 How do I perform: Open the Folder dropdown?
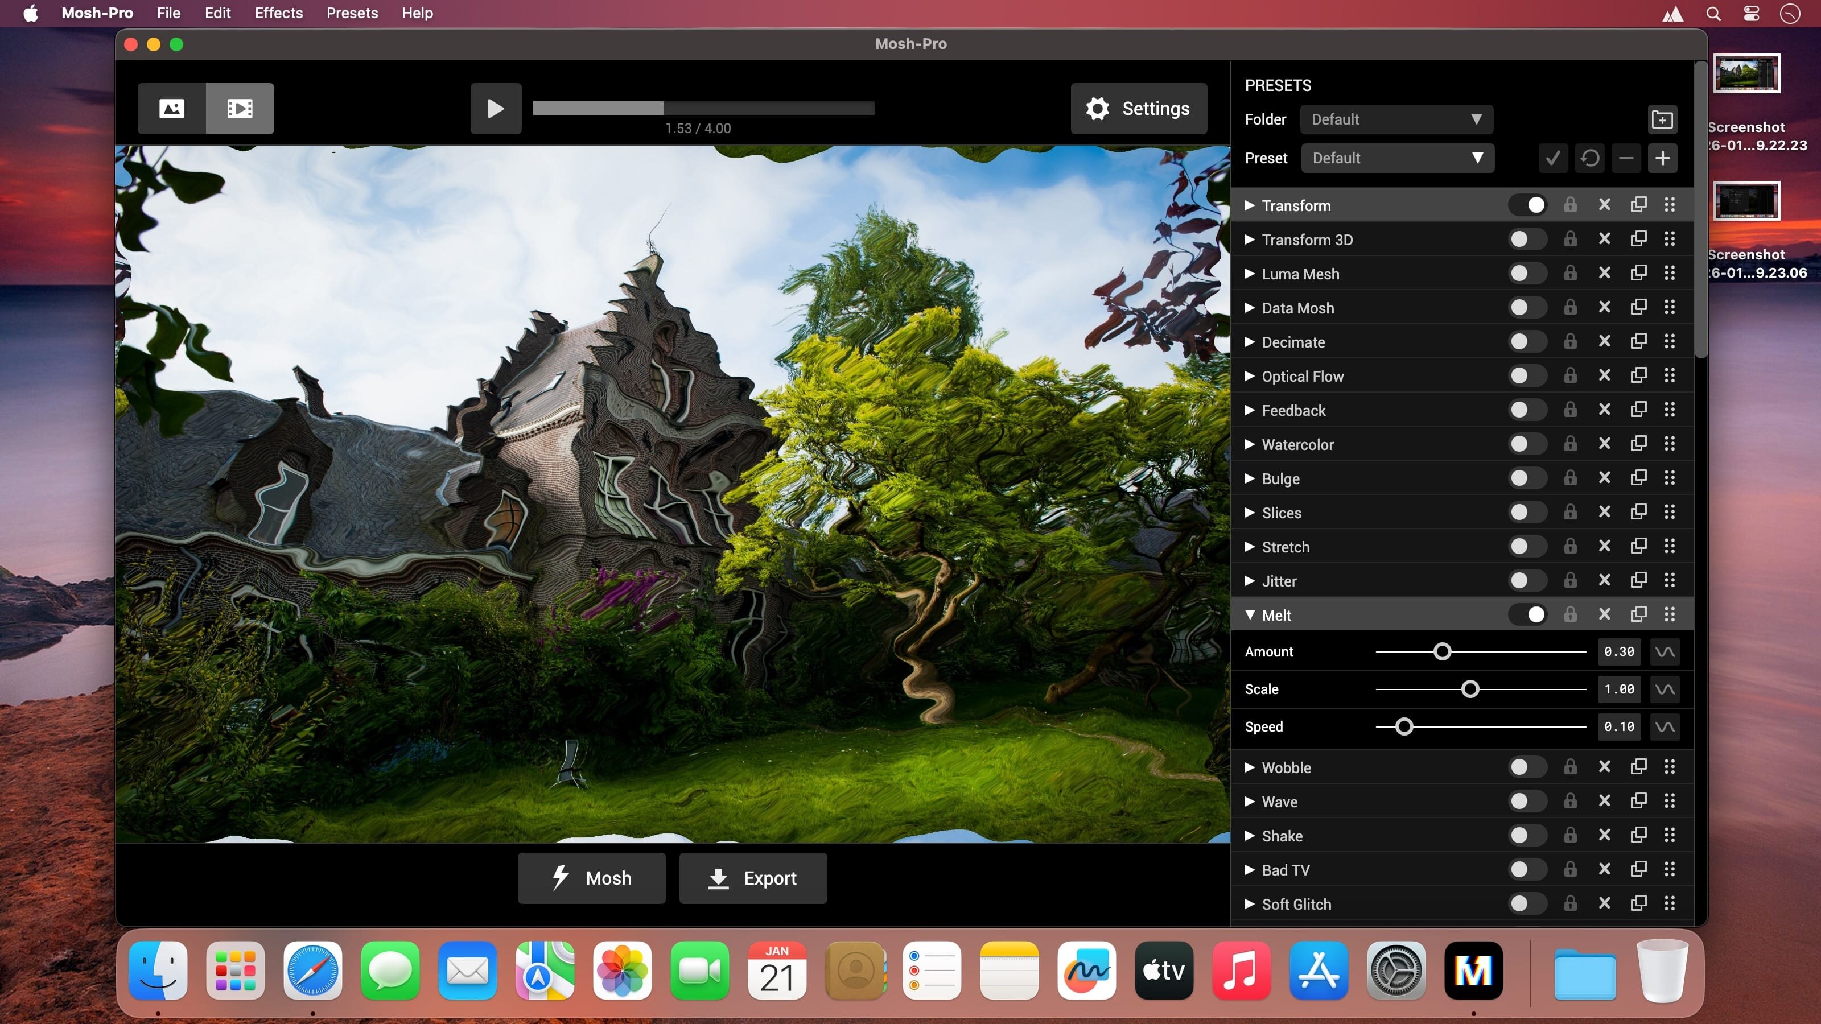pyautogui.click(x=1396, y=119)
